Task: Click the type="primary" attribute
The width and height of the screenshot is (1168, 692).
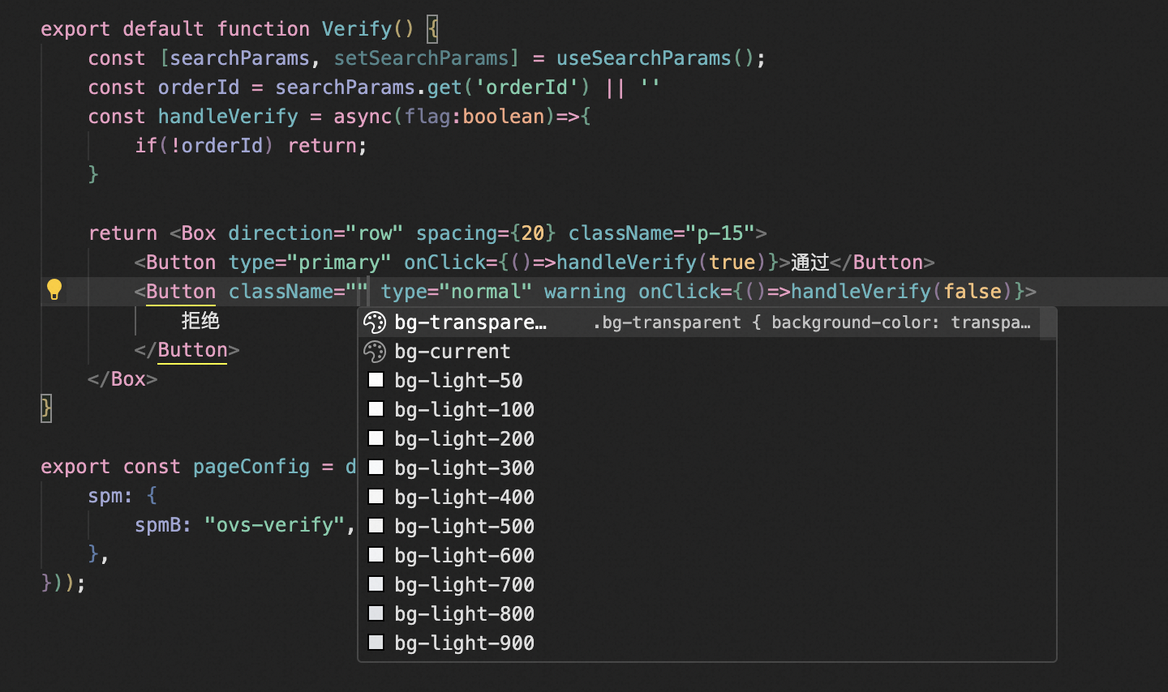Action: [310, 263]
